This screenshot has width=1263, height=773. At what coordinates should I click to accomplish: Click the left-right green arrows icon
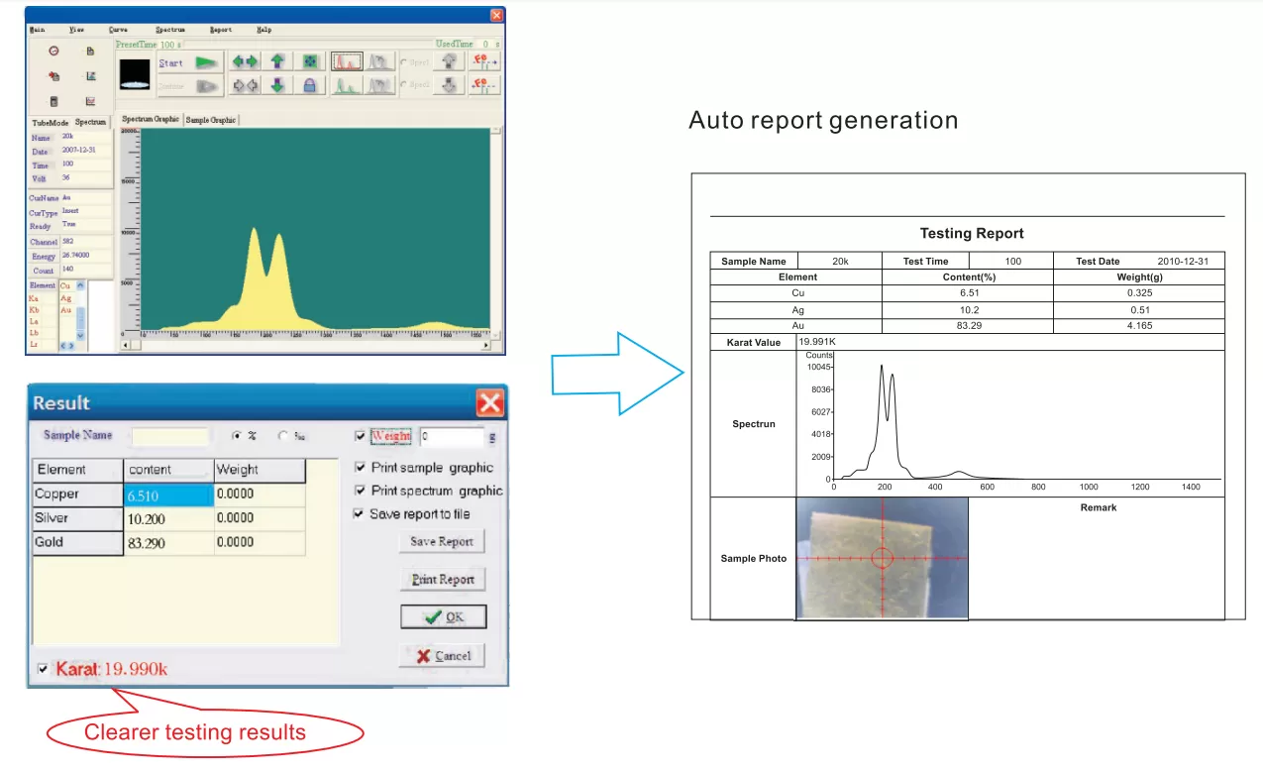click(243, 60)
